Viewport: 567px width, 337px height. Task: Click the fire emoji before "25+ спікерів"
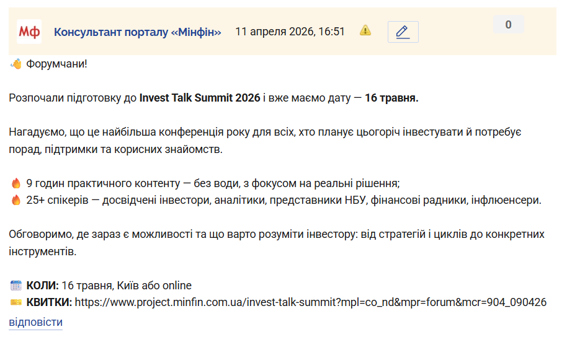coord(16,200)
